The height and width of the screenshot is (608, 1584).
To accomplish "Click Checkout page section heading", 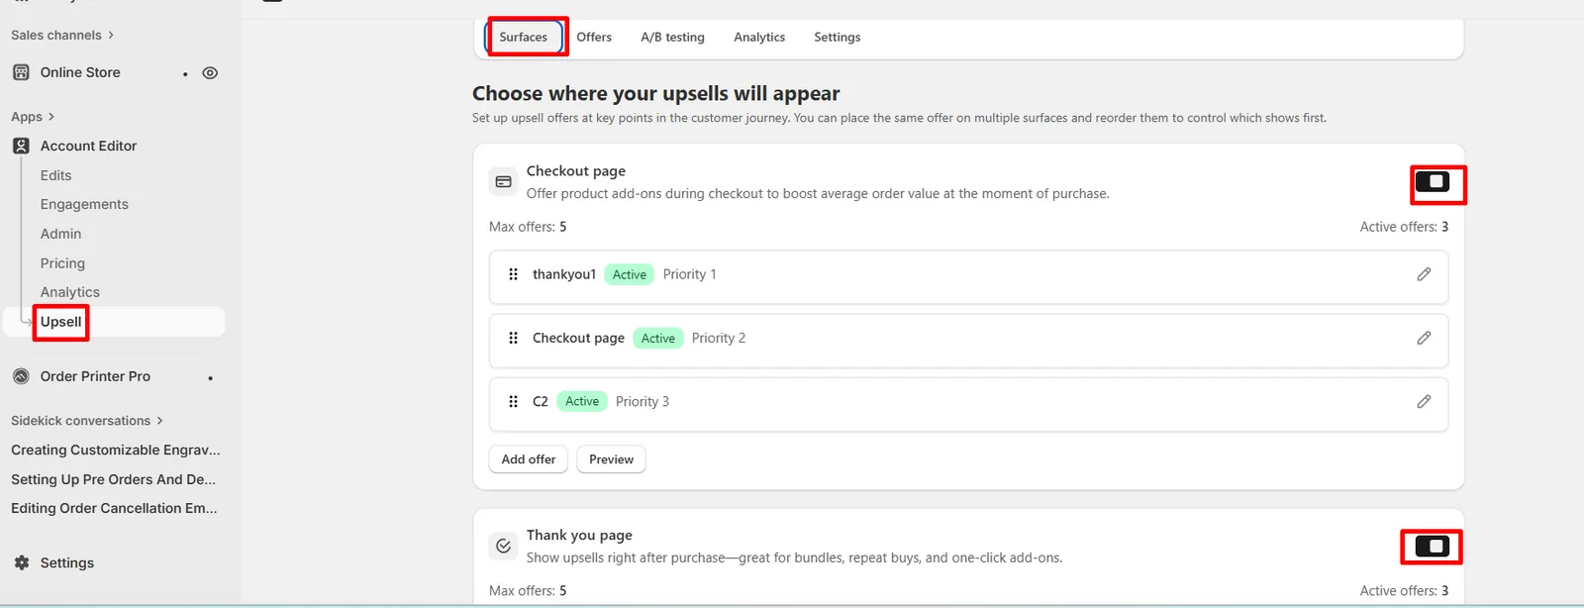I will point(576,170).
